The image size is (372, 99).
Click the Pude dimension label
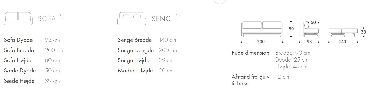[x=250, y=53]
